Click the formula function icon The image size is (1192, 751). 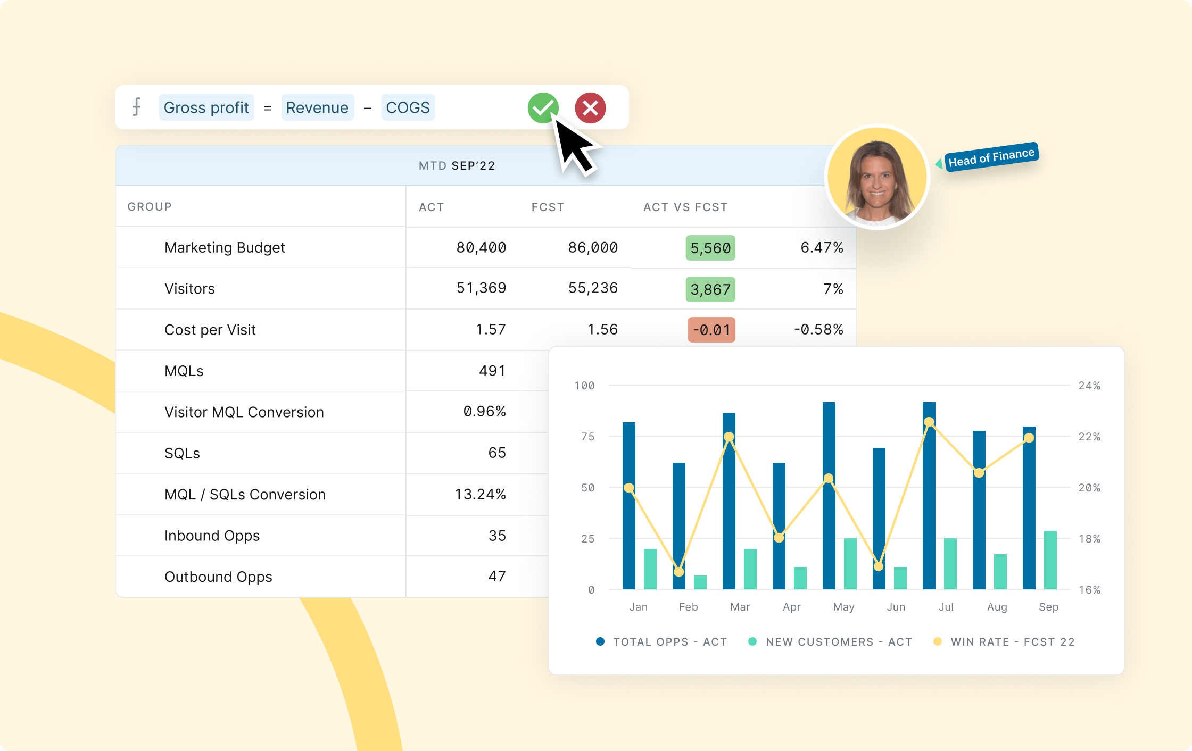click(138, 107)
